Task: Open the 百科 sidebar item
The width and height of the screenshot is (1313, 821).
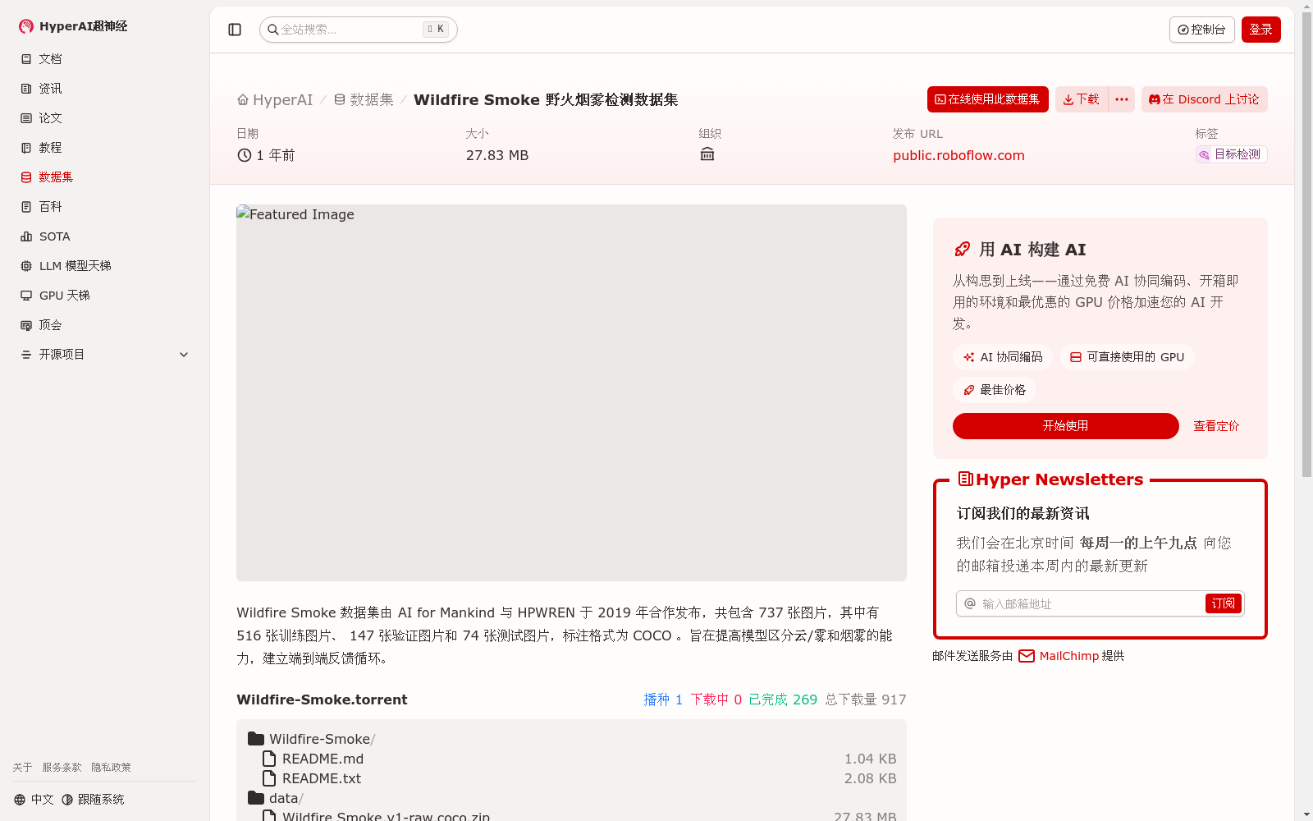Action: 105,207
